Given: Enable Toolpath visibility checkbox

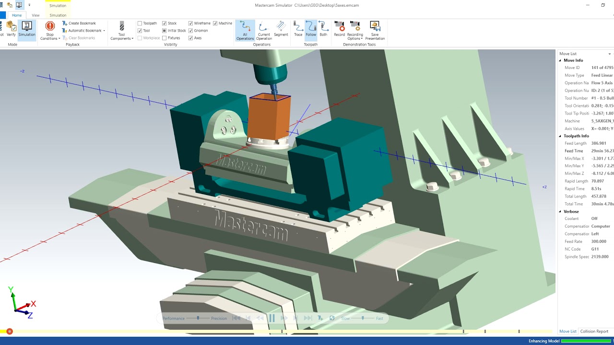Looking at the screenshot, I should (140, 23).
